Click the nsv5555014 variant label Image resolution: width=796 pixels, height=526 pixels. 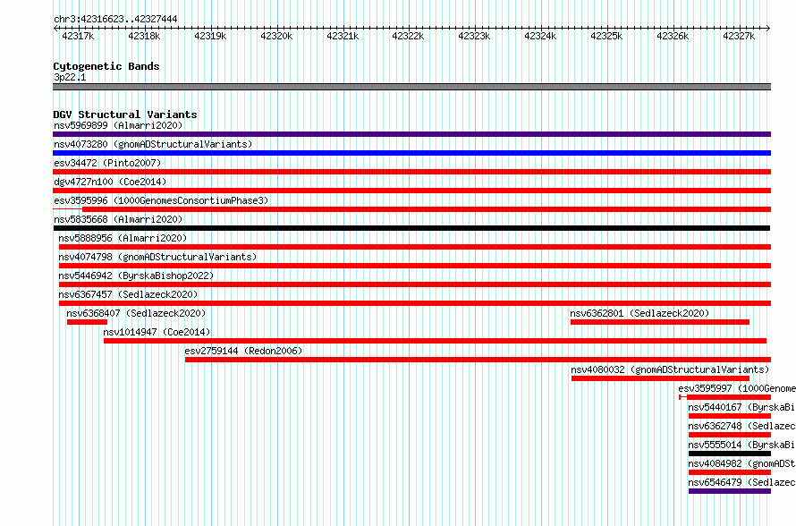click(x=741, y=445)
